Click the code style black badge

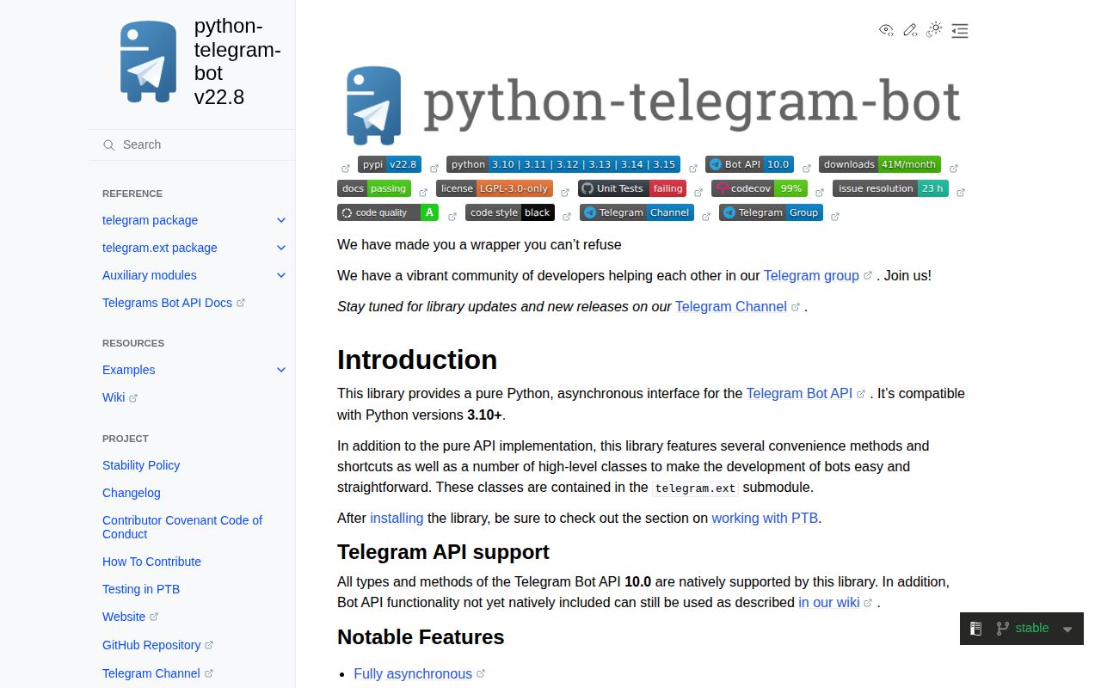point(510,212)
